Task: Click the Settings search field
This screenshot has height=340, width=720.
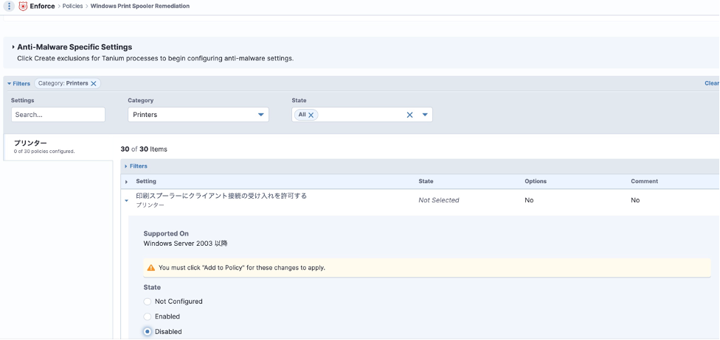Action: point(58,115)
